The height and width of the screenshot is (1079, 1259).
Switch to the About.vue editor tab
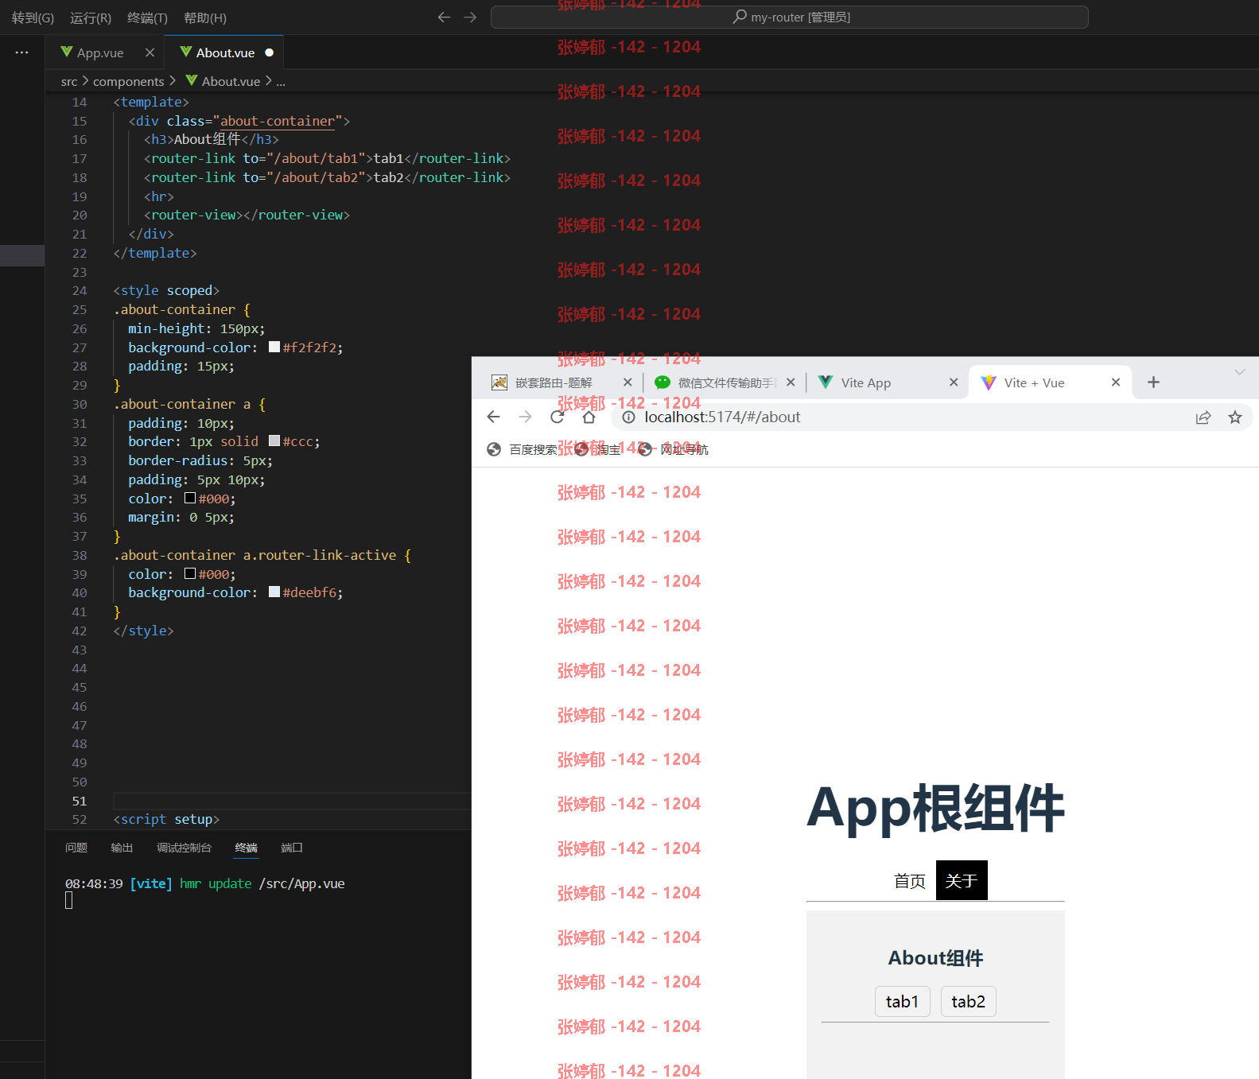point(224,52)
